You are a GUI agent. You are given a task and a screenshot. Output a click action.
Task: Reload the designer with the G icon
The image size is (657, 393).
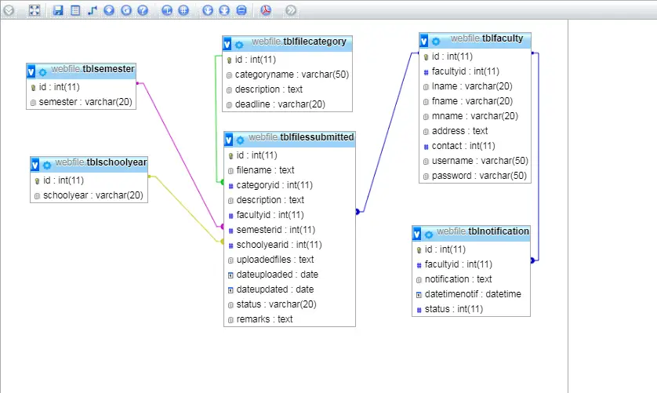pyautogui.click(x=126, y=10)
